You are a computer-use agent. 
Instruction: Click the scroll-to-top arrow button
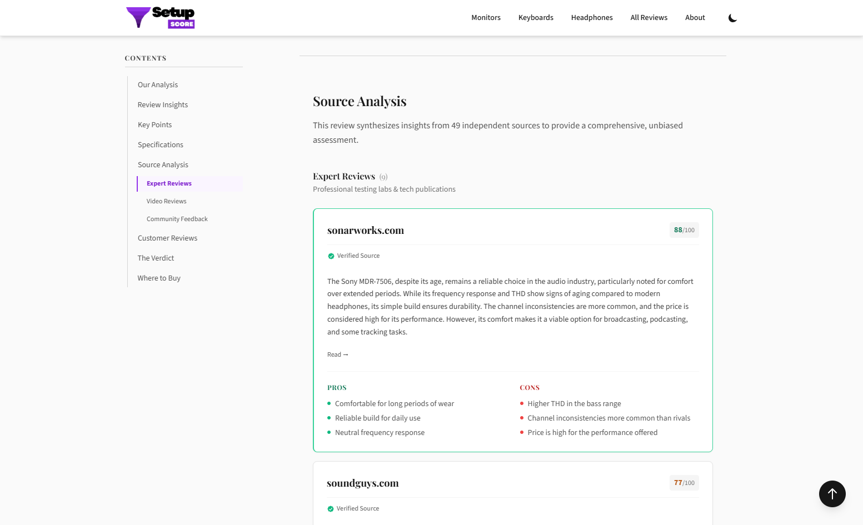832,493
